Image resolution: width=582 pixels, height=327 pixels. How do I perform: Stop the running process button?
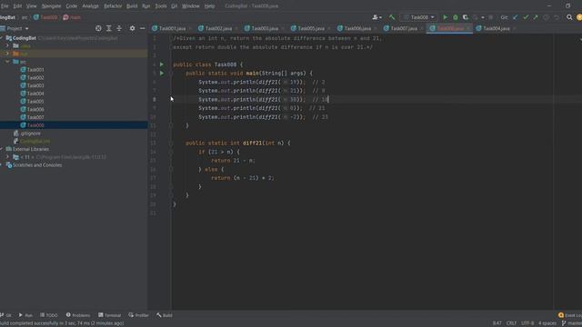tap(491, 17)
